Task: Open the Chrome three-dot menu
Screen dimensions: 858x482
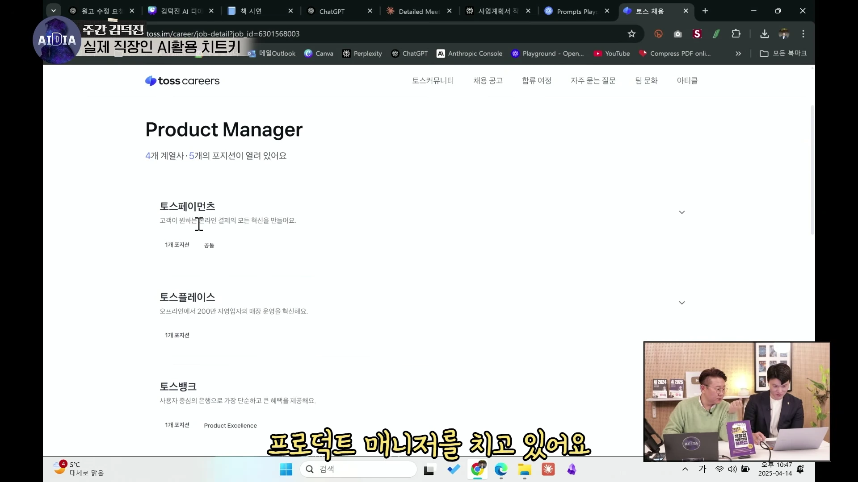Action: 803,34
